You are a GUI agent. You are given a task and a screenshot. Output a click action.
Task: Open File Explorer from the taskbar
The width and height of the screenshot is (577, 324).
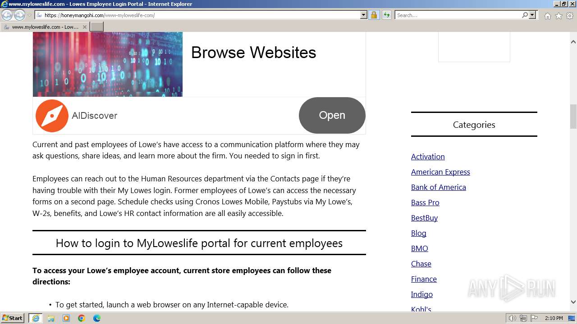click(x=51, y=318)
